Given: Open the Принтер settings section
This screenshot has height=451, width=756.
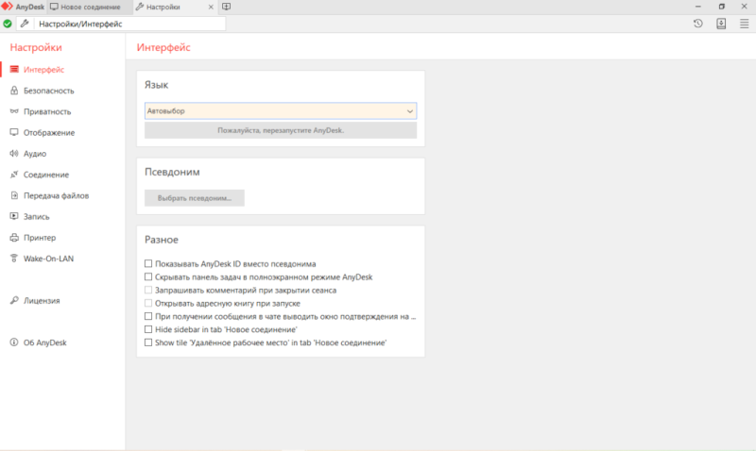Looking at the screenshot, I should [x=40, y=238].
